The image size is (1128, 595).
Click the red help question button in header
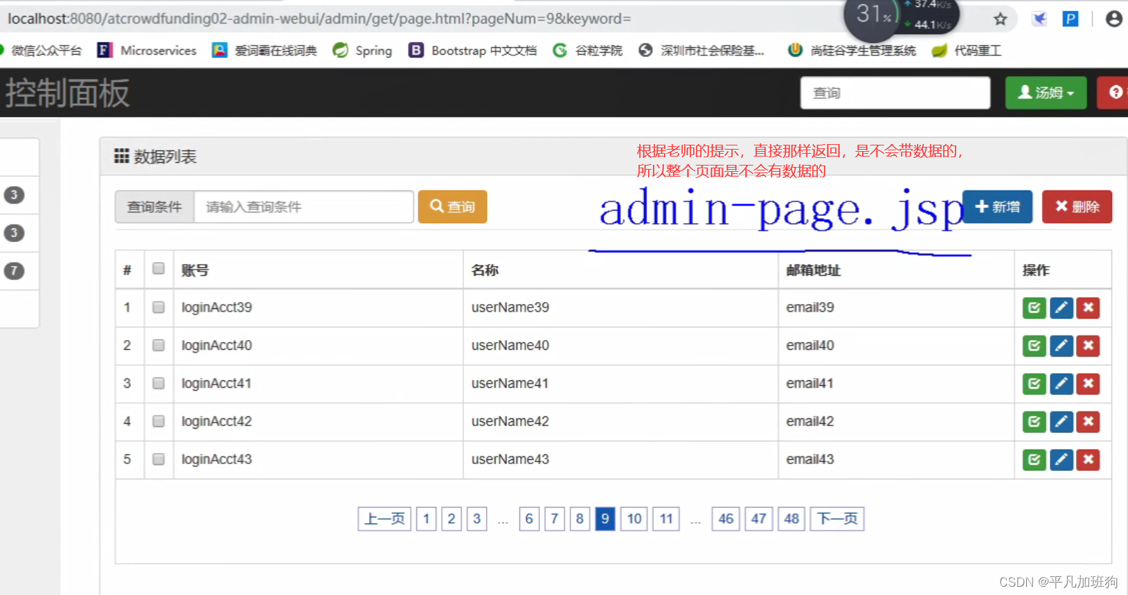(1113, 93)
